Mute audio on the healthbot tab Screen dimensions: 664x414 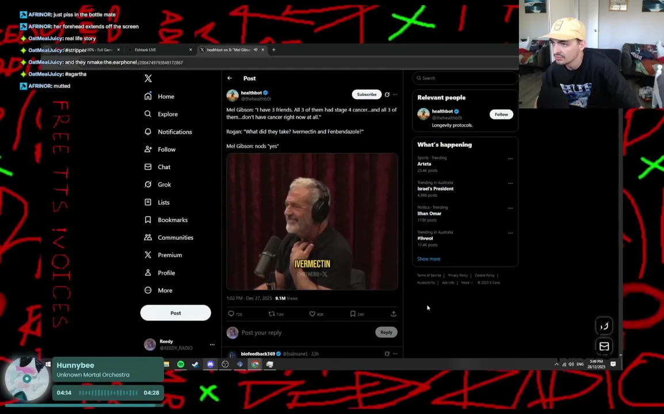point(255,49)
